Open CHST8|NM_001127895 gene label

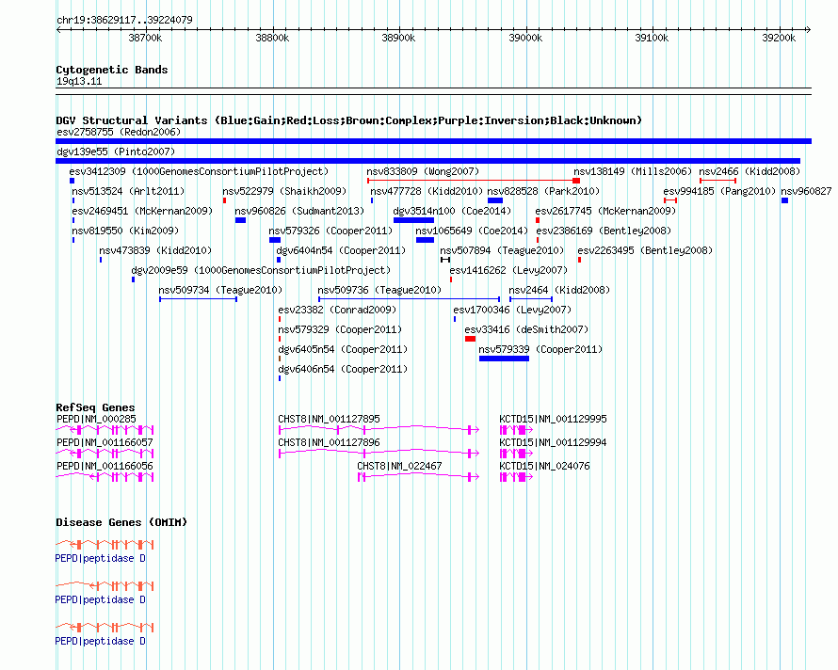coord(330,420)
